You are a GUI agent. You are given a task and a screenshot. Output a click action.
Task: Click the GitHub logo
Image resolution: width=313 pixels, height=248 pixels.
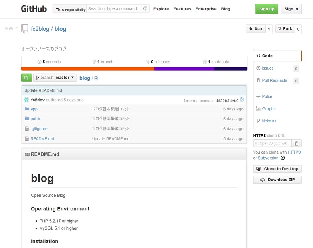pos(34,9)
